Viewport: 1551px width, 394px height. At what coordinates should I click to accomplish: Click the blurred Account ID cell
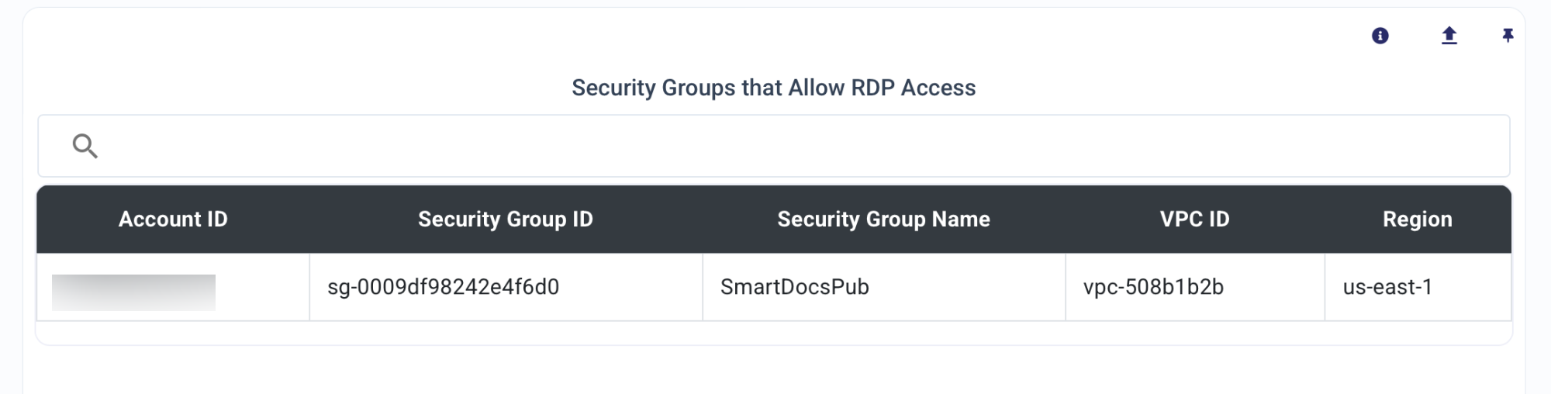(133, 292)
